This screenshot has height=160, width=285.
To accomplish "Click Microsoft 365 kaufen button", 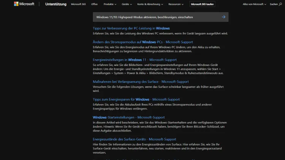I will pos(202,4).
